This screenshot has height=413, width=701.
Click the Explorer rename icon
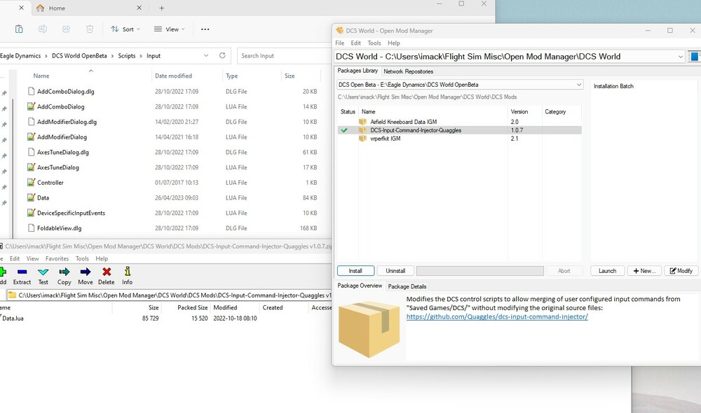coord(43,29)
